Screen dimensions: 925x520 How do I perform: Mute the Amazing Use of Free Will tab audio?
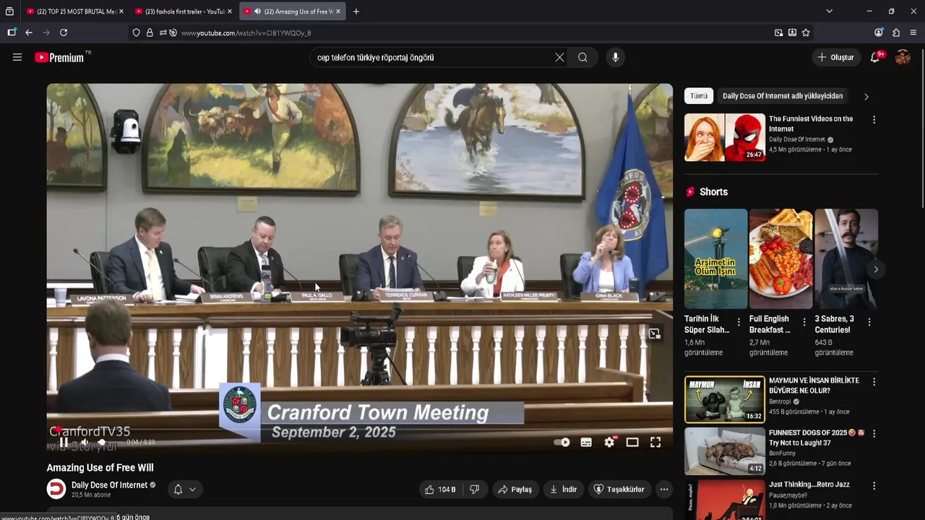pyautogui.click(x=258, y=12)
